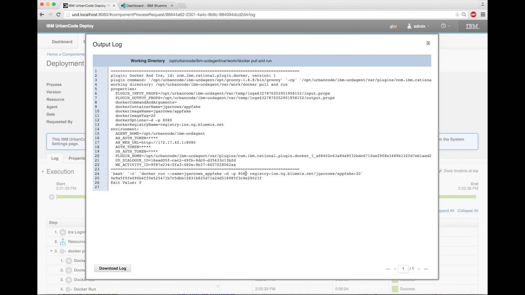Click the IBM logo

pos(472,26)
